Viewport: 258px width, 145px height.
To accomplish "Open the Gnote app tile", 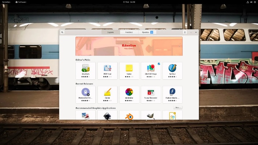I will [x=107, y=95].
